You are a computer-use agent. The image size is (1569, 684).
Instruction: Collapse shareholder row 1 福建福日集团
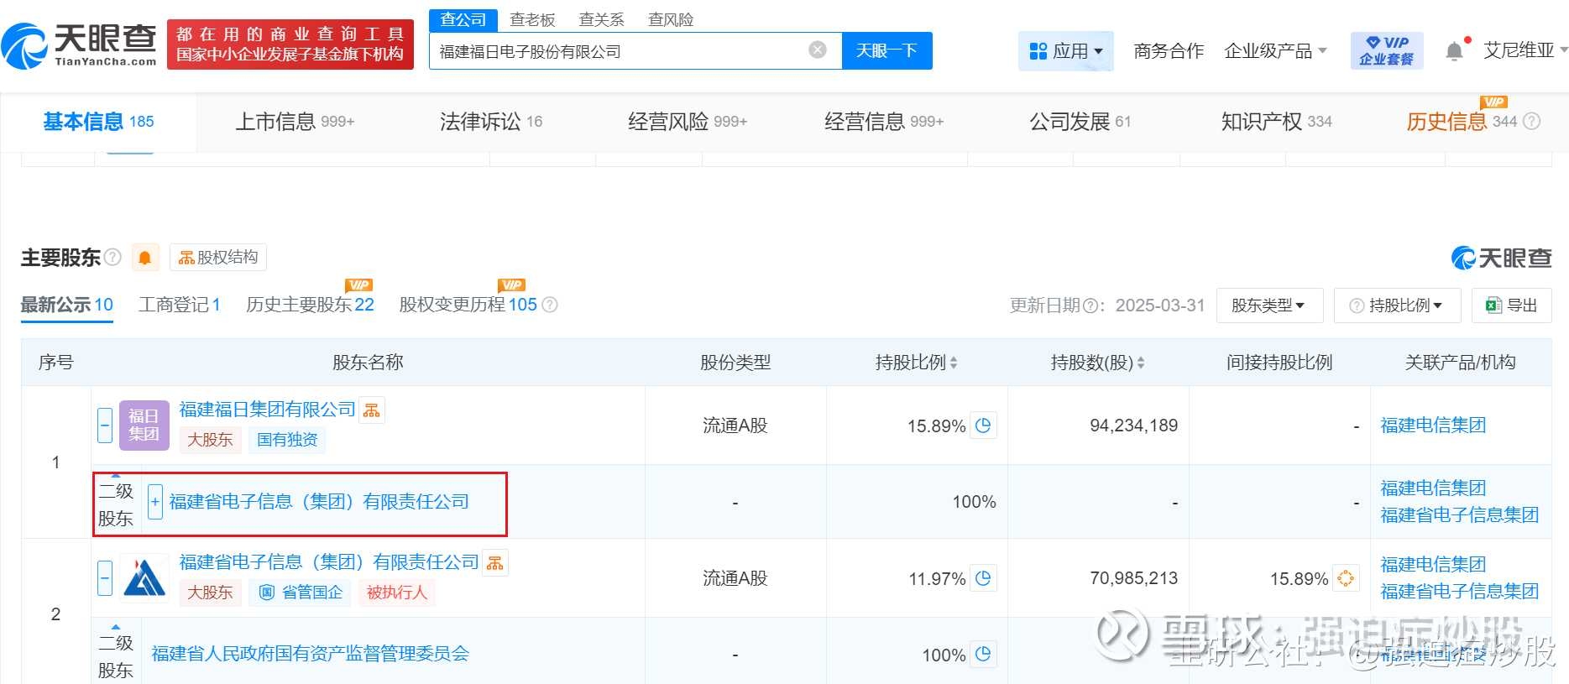coord(105,426)
